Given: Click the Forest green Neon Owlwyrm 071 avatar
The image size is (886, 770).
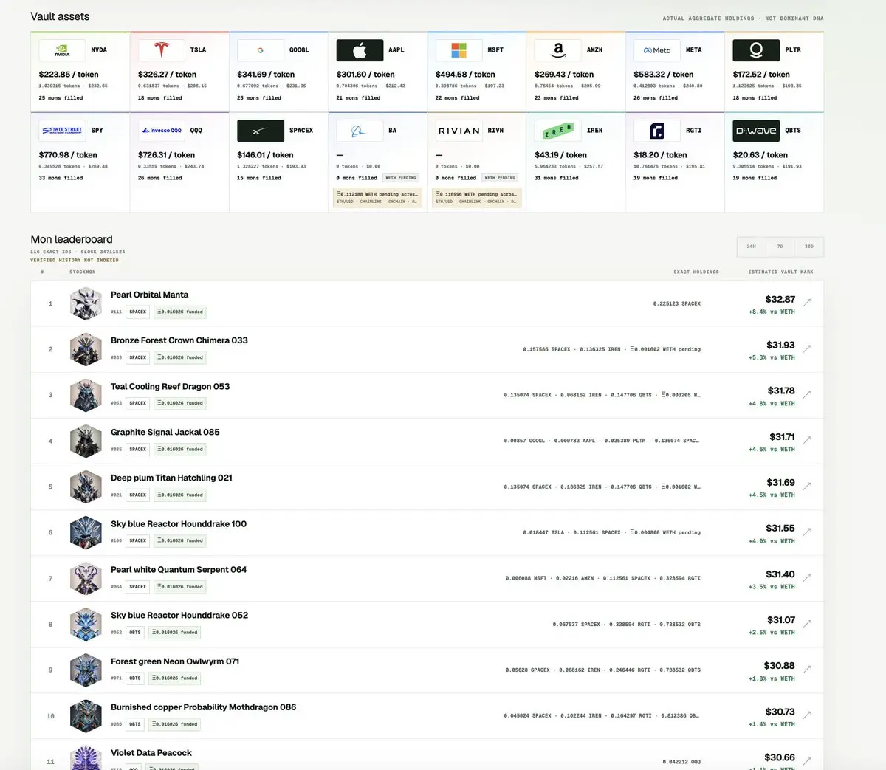Looking at the screenshot, I should tap(86, 670).
